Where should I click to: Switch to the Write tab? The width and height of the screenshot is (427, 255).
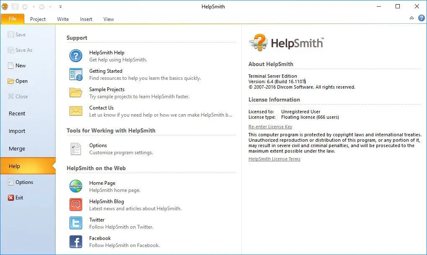coord(63,19)
